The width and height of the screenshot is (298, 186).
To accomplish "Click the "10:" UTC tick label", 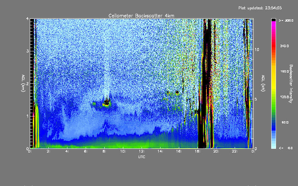I will pyautogui.click(x=123, y=151).
